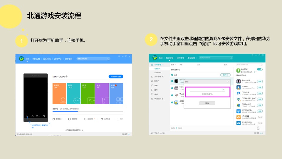Toggle the 全选 select-all checkbox
Image resolution: width=282 pixels, height=159 pixels.
click(172, 75)
